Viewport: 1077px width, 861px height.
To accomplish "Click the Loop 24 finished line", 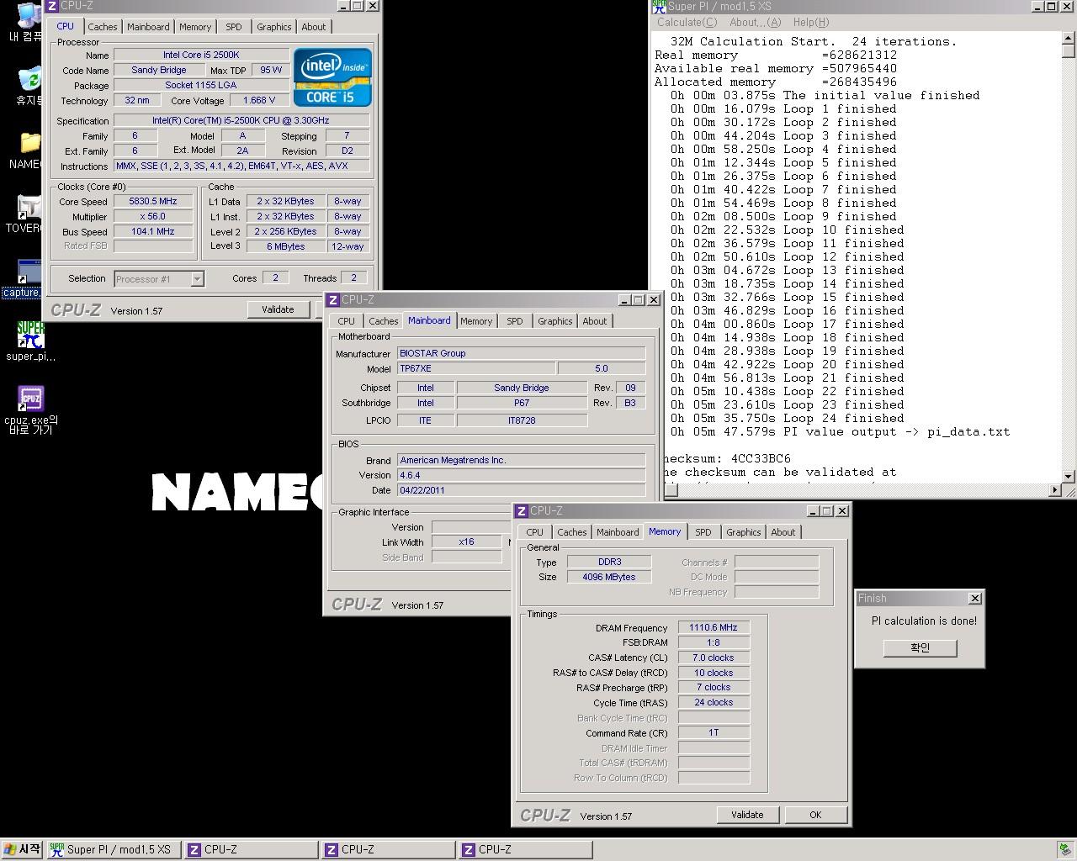I will (787, 418).
